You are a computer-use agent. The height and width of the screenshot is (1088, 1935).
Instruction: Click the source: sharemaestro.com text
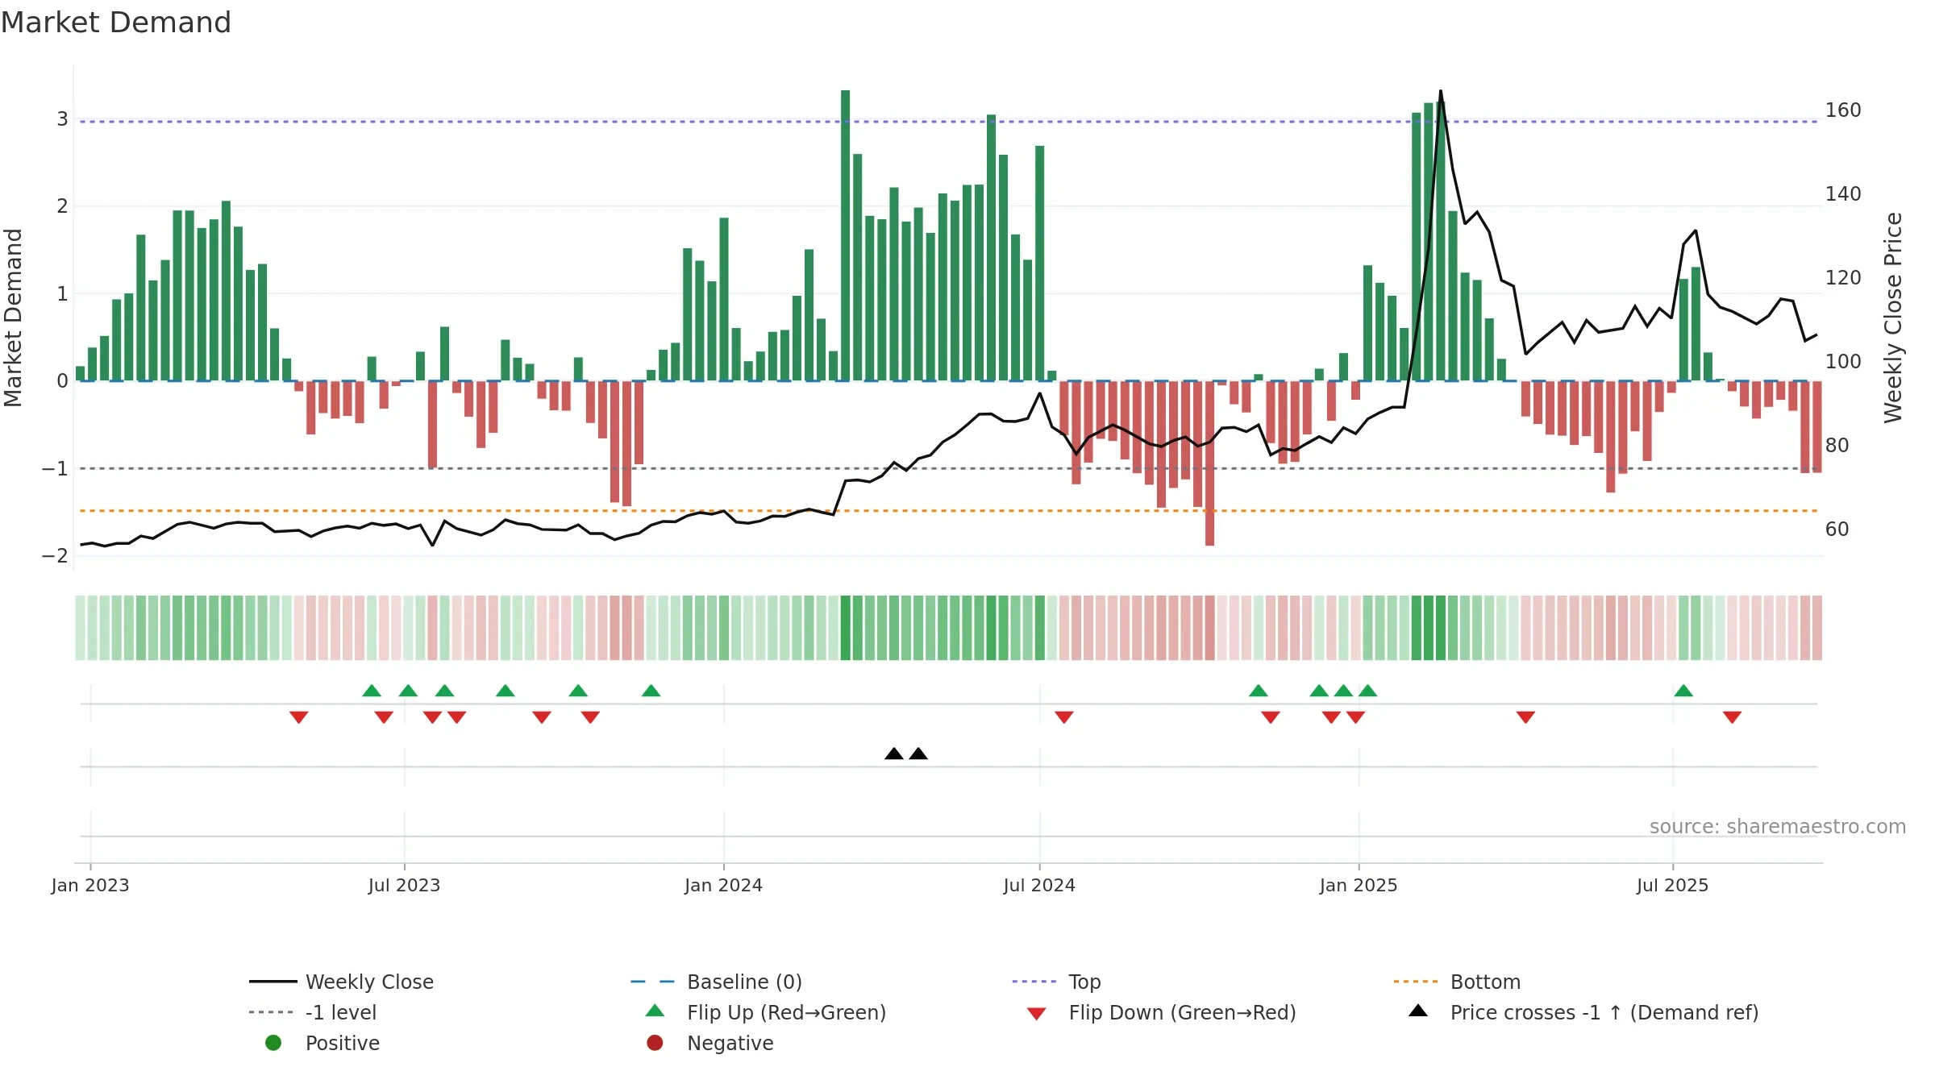[x=1777, y=826]
